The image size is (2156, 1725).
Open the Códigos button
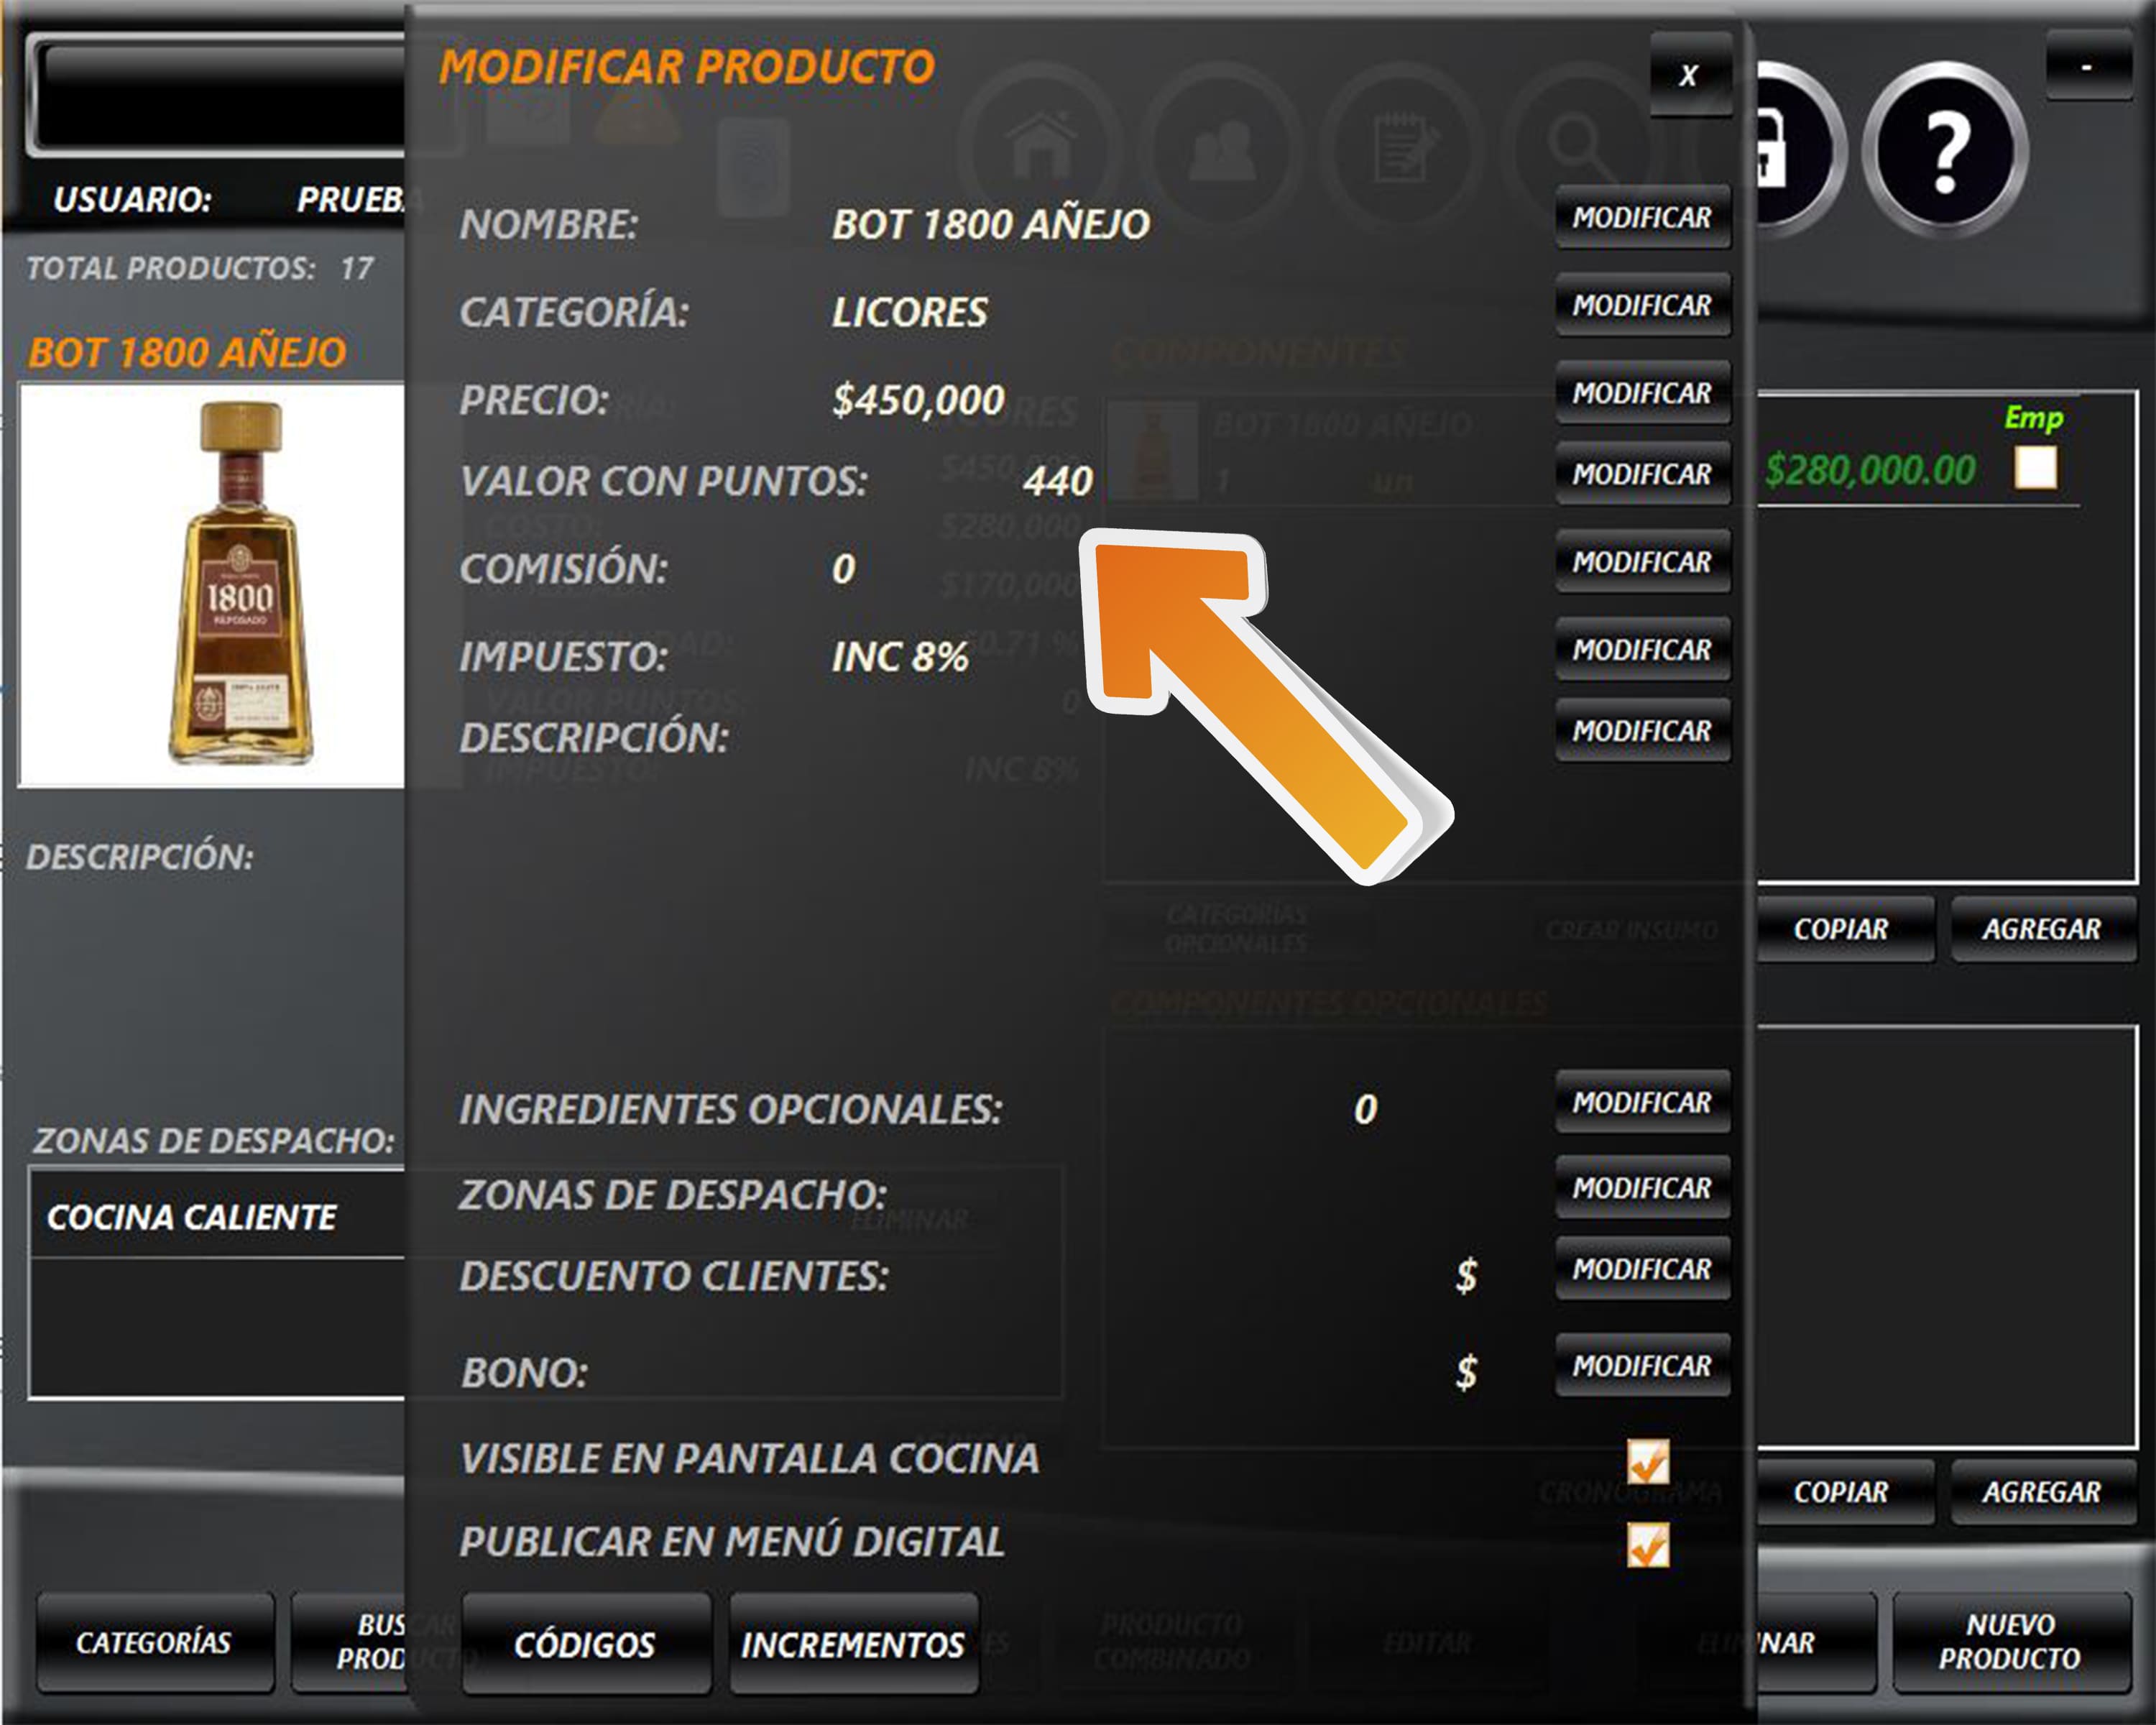(585, 1644)
